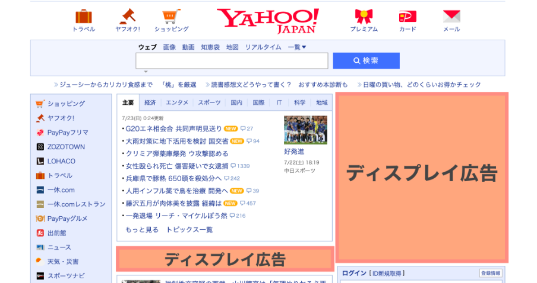Select the ウェブ search tab
The width and height of the screenshot is (537, 283).
click(x=147, y=47)
